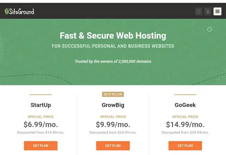Screen dimensions: 226x155
Task: Click 'Discounted from $14.99/mo.' text
Action: pyautogui.click(x=40, y=132)
